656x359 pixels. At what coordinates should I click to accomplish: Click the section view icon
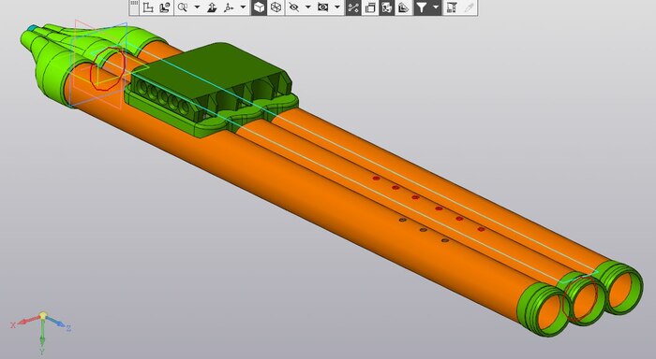[x=386, y=7]
